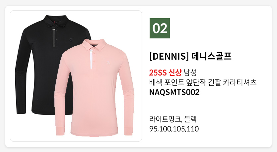Click the 남성 text after 25SS 신상
The image size is (277, 152).
190,72
